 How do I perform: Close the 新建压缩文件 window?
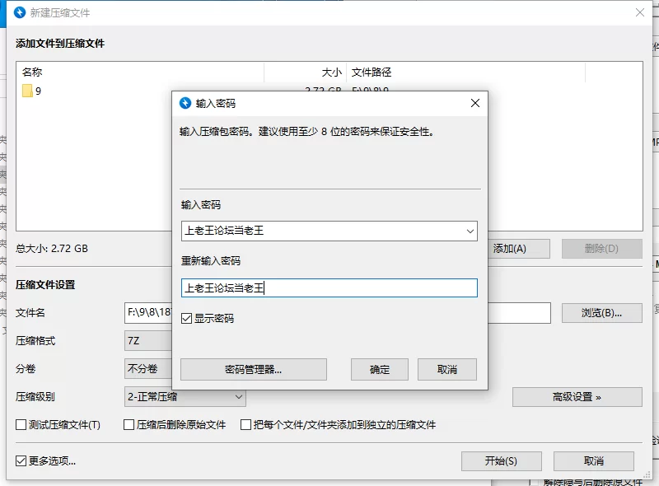640,12
